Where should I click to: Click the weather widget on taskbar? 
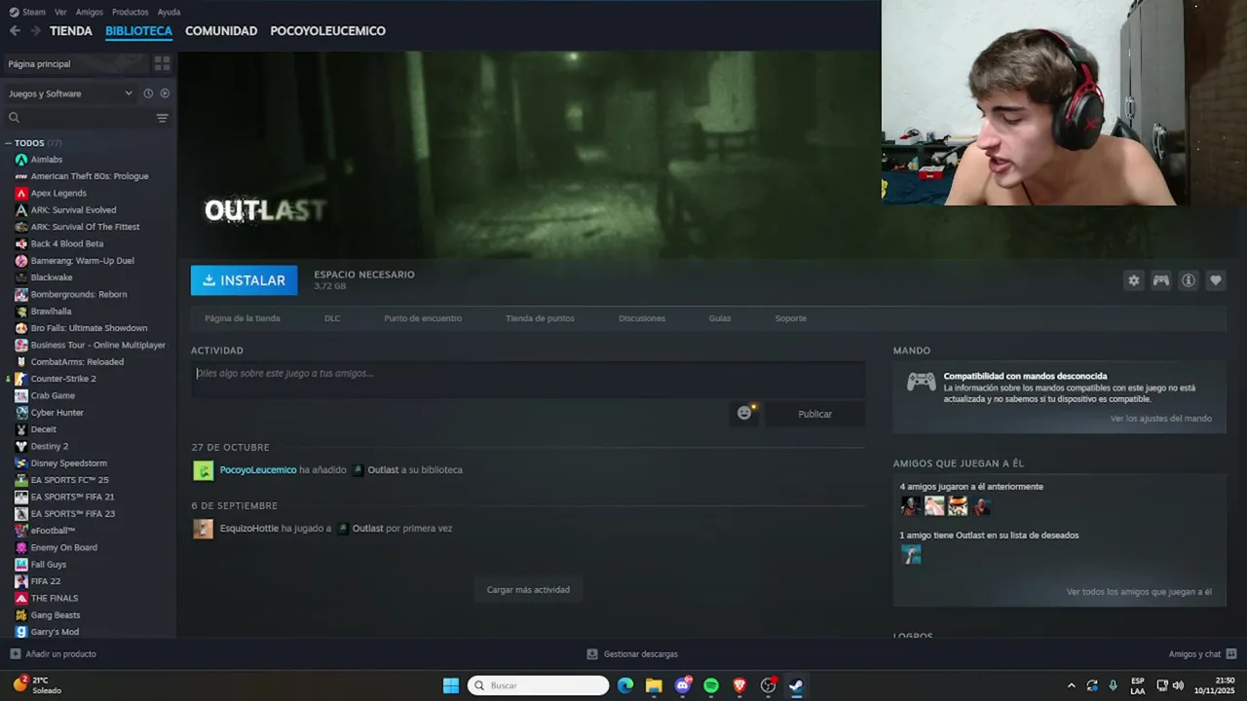(37, 685)
